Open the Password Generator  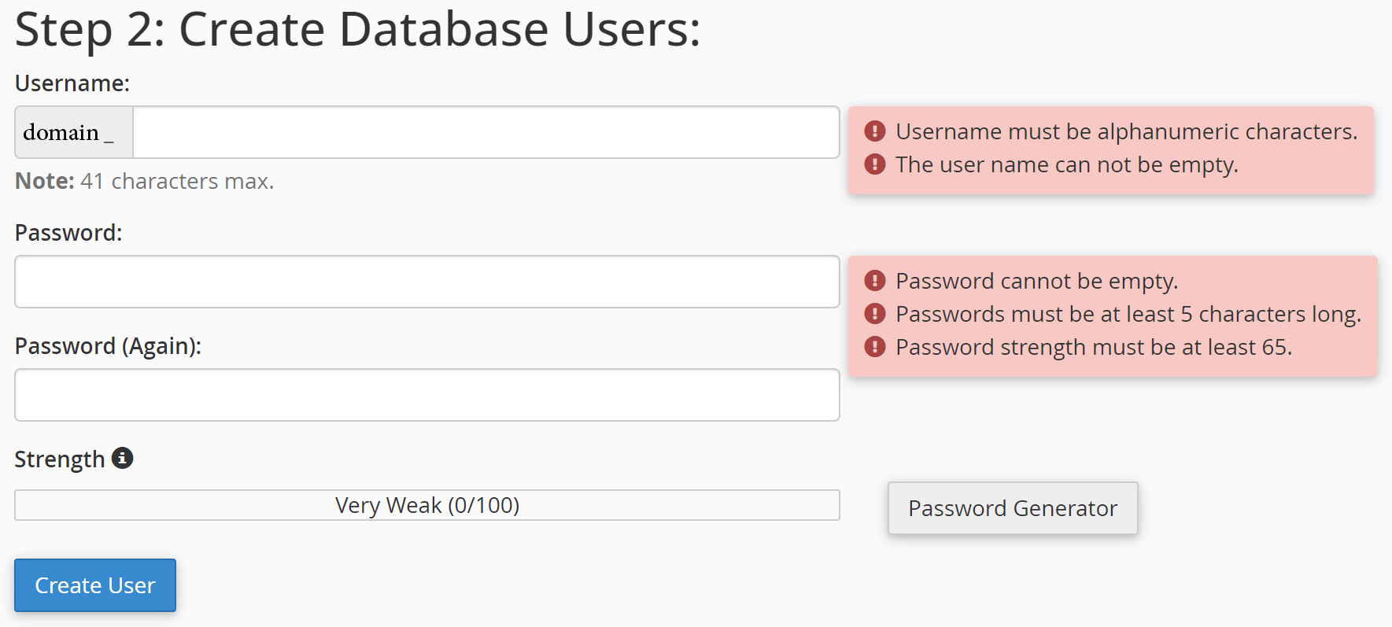(1012, 508)
